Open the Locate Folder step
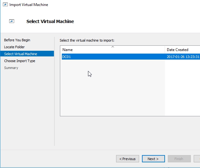The height and width of the screenshot is (168, 200). pyautogui.click(x=14, y=47)
